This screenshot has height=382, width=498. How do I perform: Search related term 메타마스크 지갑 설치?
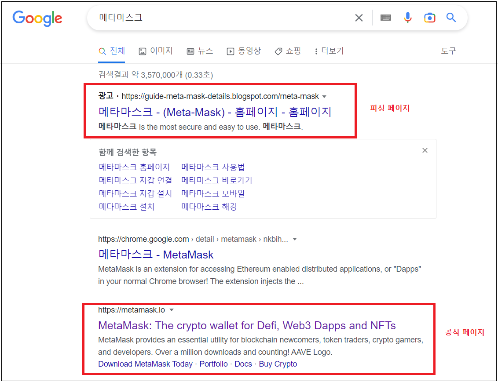[x=135, y=193]
